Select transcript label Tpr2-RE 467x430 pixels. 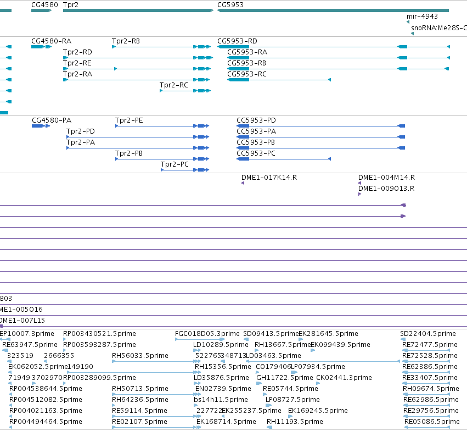click(x=77, y=63)
